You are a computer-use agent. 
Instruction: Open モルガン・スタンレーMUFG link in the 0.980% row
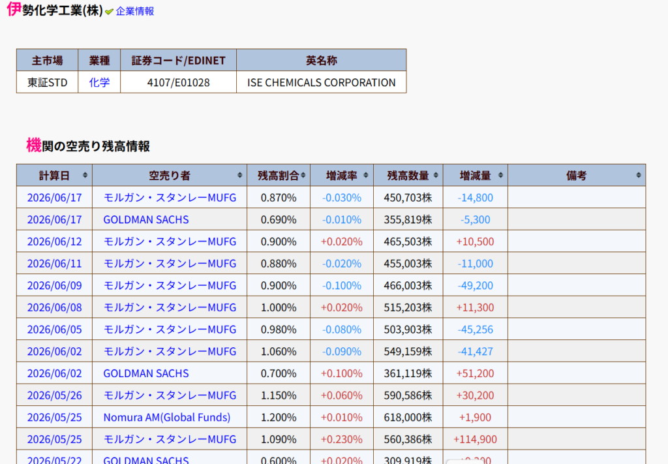[x=170, y=330]
